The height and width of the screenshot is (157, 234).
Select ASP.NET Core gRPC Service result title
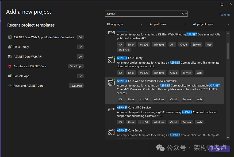coord(134,108)
